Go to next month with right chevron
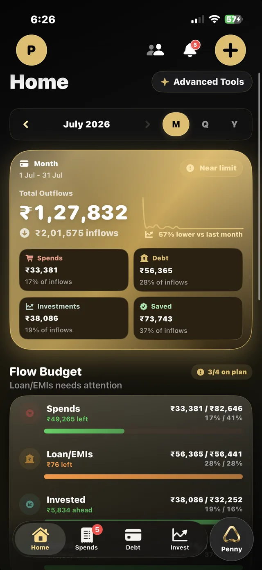Viewport: 262px width, 570px height. (x=148, y=124)
